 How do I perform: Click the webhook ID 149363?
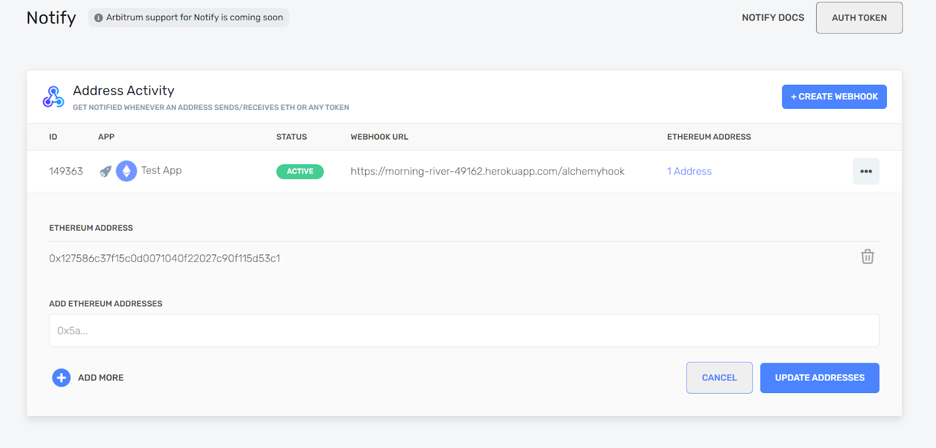pos(66,171)
